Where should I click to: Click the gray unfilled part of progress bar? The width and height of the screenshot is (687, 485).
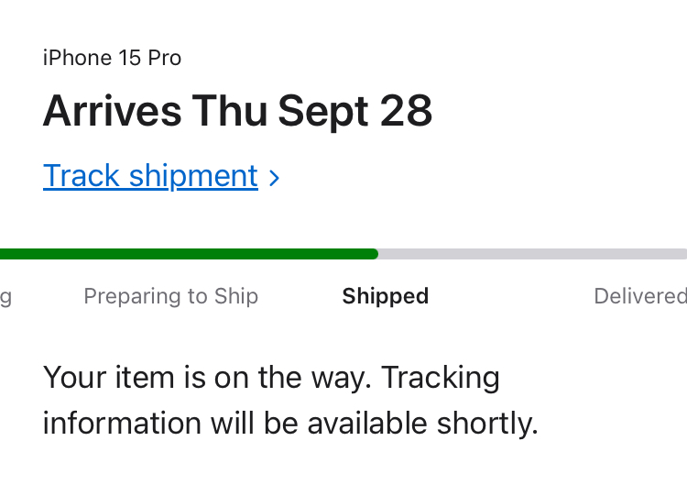click(x=531, y=254)
